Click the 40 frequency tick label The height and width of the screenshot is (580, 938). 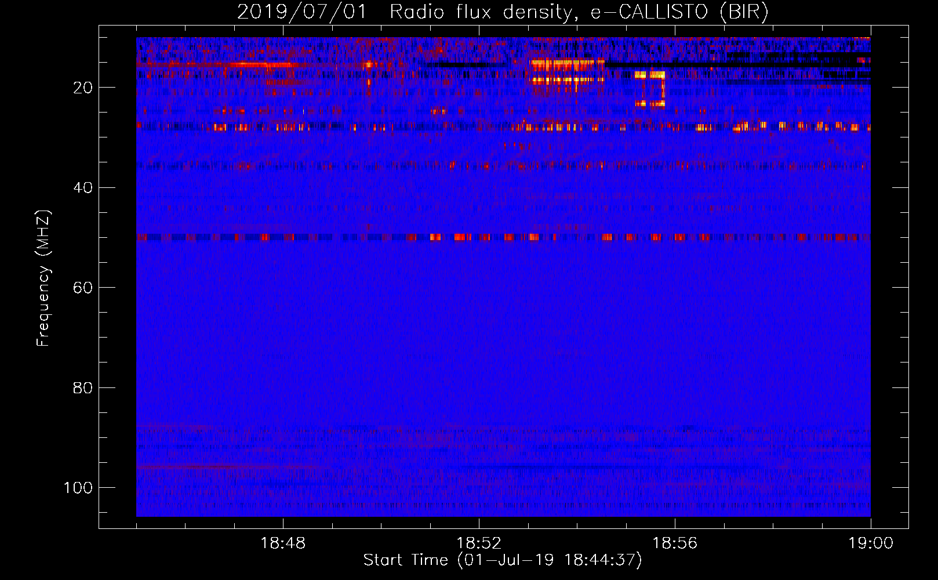point(83,188)
